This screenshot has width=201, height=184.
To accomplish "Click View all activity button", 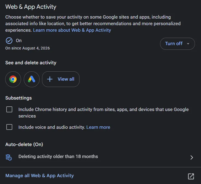I will point(61,79).
